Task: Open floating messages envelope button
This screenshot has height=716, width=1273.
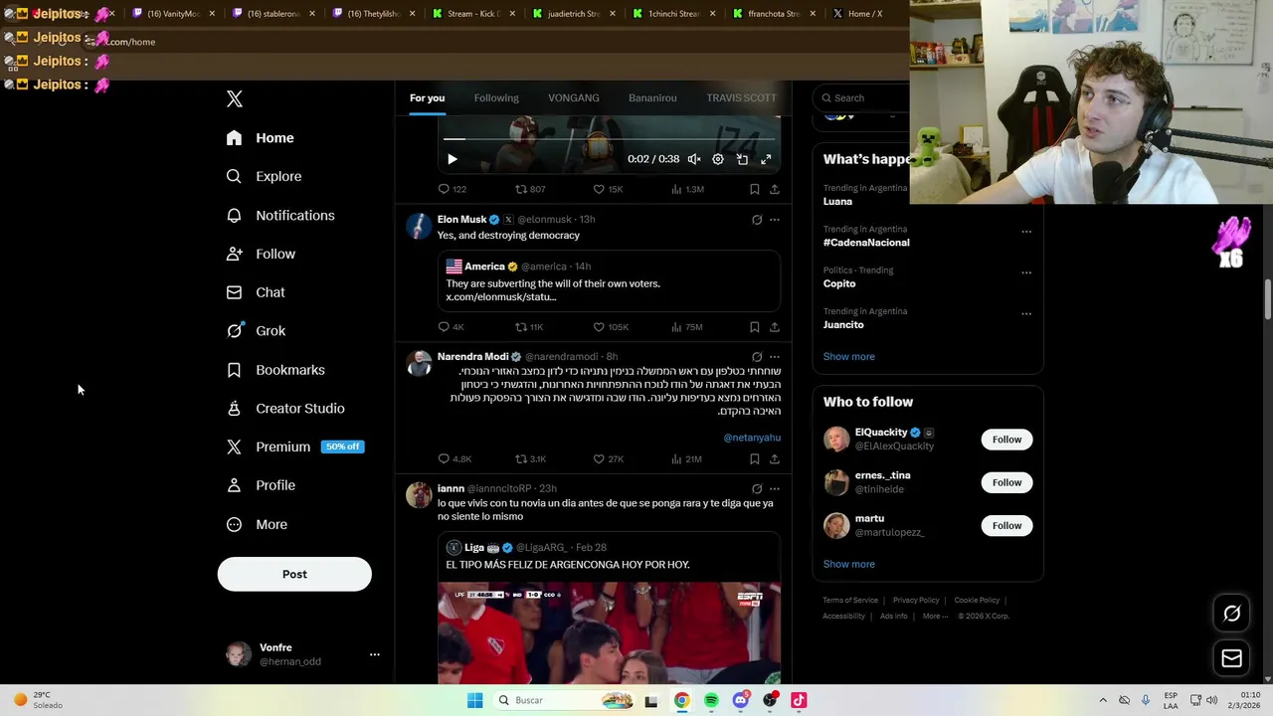Action: click(x=1231, y=658)
